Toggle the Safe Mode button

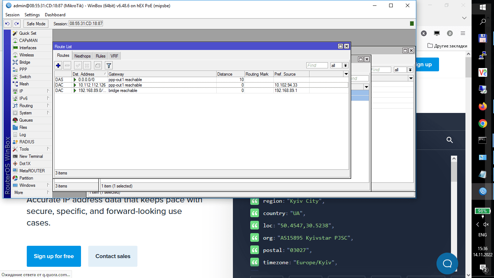36,24
